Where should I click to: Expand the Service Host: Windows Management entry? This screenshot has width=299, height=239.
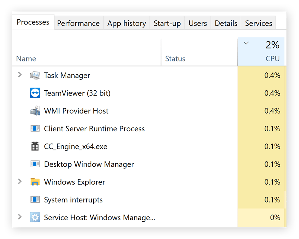[20, 217]
